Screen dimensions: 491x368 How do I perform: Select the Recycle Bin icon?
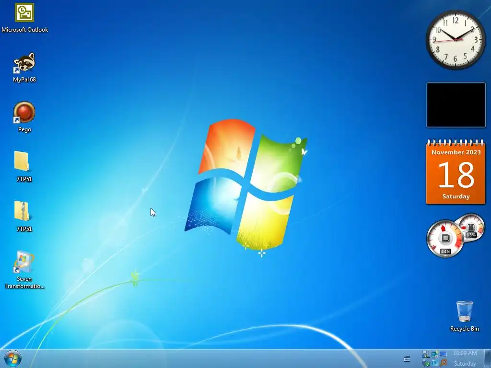point(464,311)
